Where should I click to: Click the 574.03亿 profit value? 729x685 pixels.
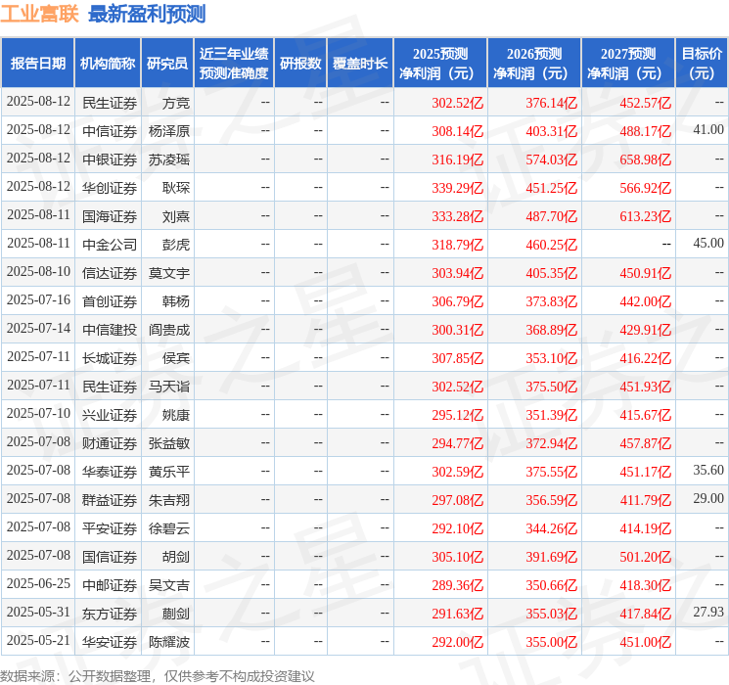pyautogui.click(x=552, y=160)
